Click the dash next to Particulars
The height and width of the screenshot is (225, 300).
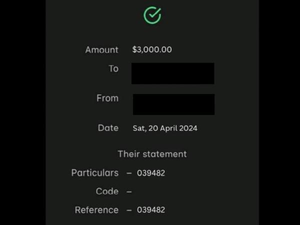tap(129, 173)
